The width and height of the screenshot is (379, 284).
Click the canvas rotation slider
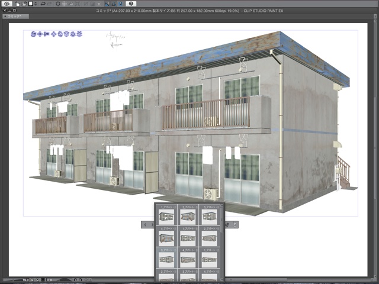coord(63,280)
